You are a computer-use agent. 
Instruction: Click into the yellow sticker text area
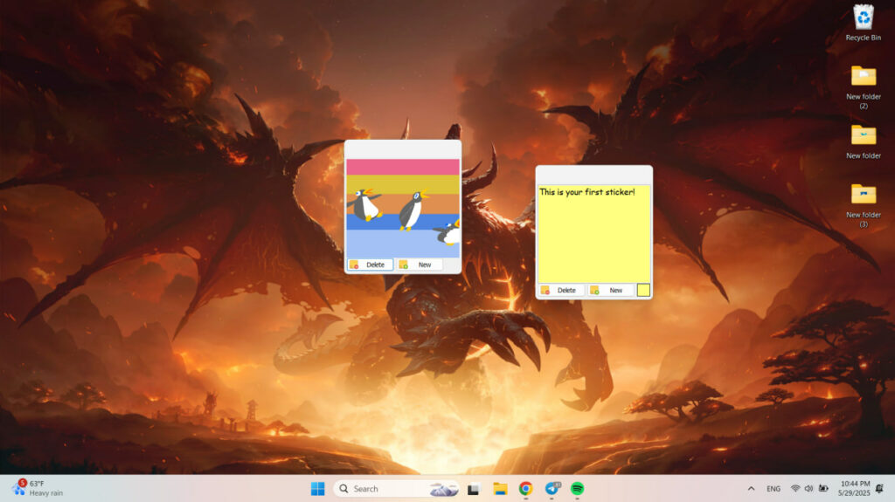pyautogui.click(x=593, y=234)
